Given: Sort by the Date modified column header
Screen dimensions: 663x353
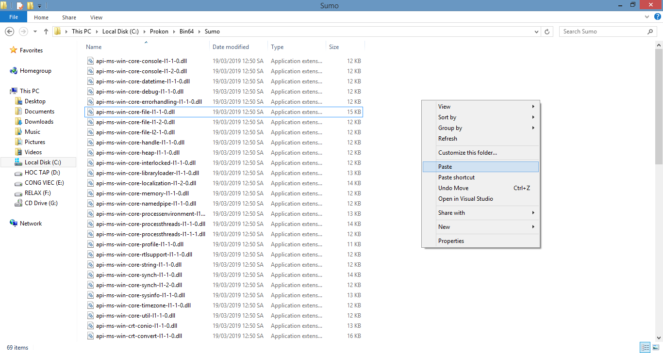Looking at the screenshot, I should (231, 47).
